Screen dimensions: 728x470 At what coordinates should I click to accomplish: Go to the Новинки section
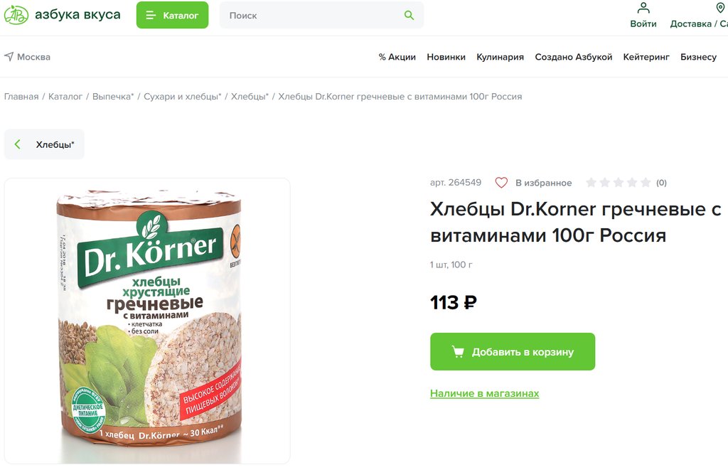[x=446, y=57]
